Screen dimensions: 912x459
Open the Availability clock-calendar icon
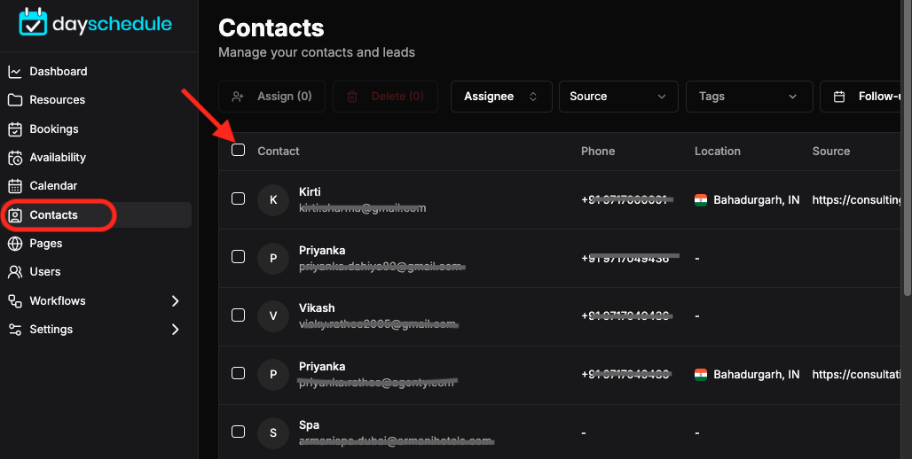15,158
